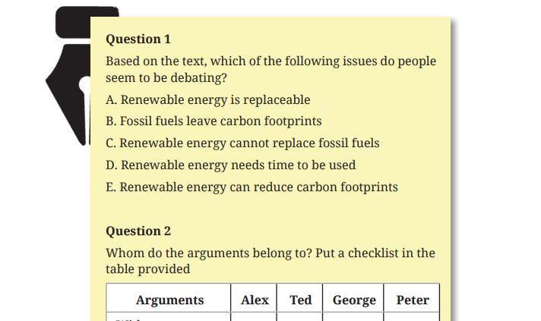Click the Peter column header
The height and width of the screenshot is (321, 541).
(413, 300)
